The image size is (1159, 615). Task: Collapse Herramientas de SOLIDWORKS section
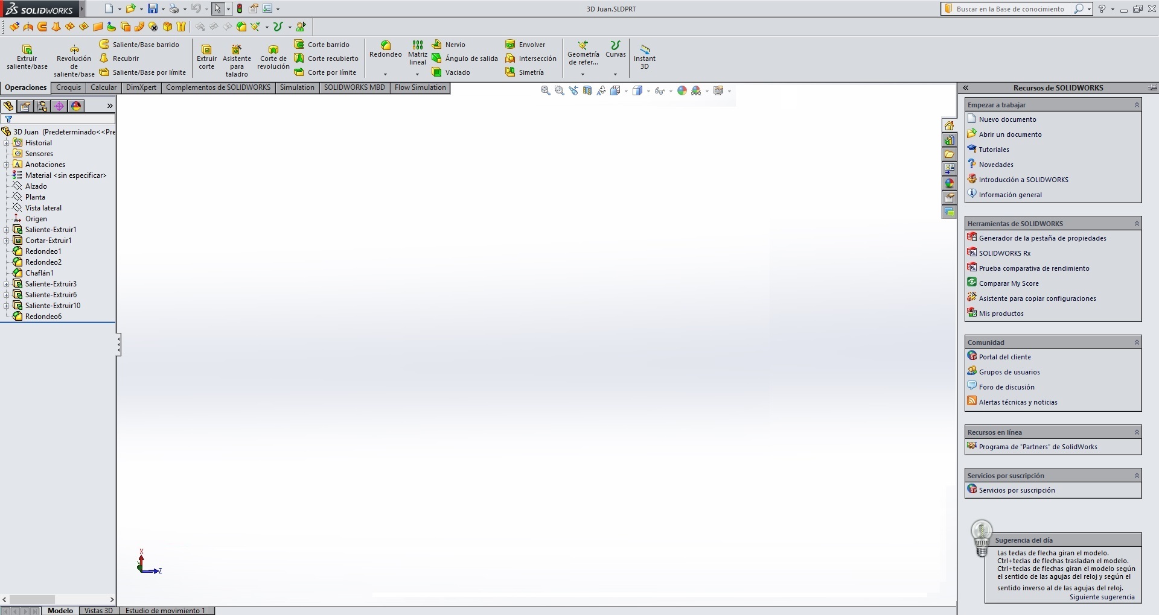tap(1136, 224)
